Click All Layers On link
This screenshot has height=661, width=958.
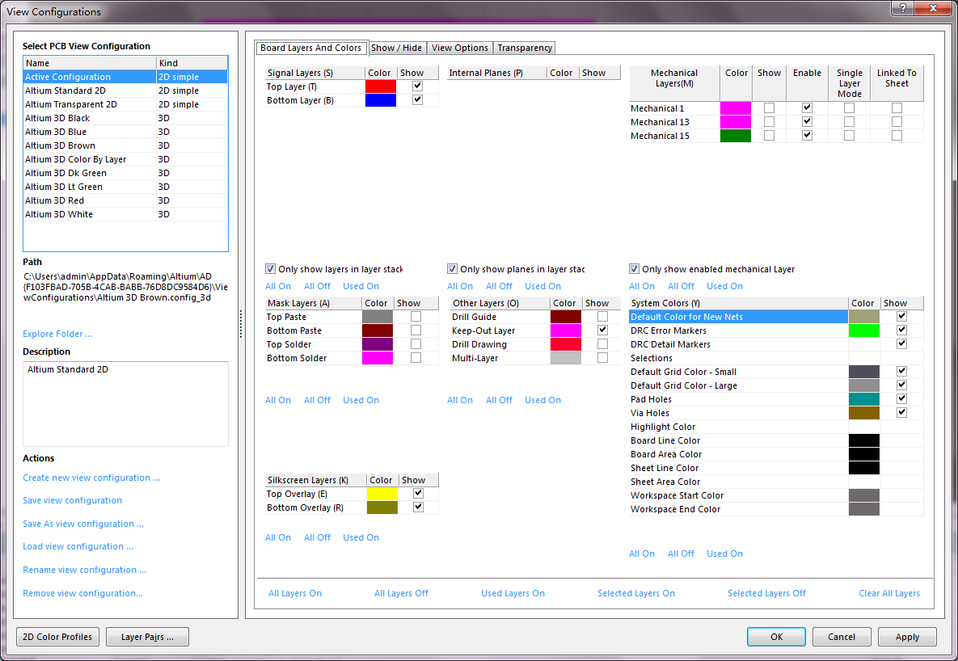click(x=295, y=593)
